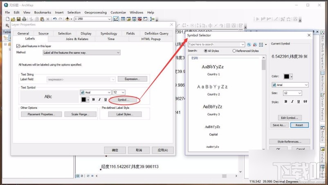Click the Edit Symbol... button
The image size is (328, 185).
[290, 118]
